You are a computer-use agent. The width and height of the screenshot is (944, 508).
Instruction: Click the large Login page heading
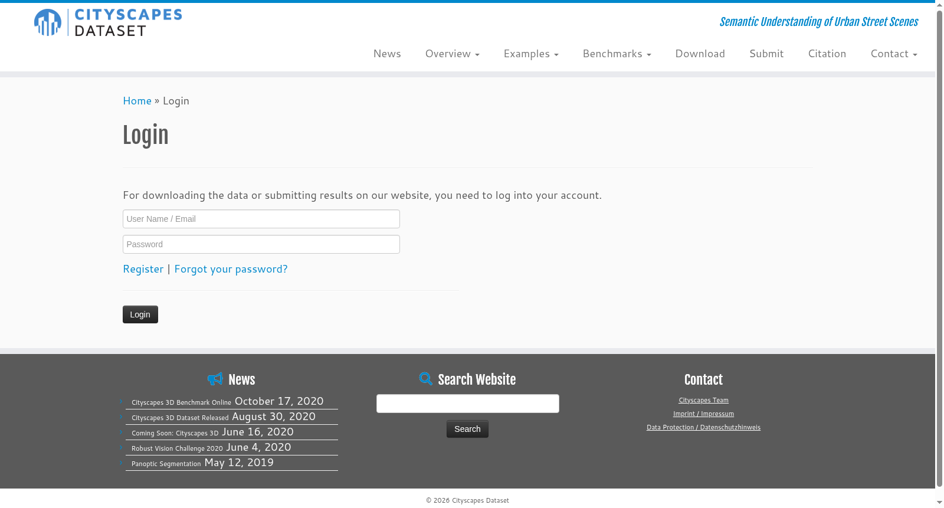tap(146, 135)
